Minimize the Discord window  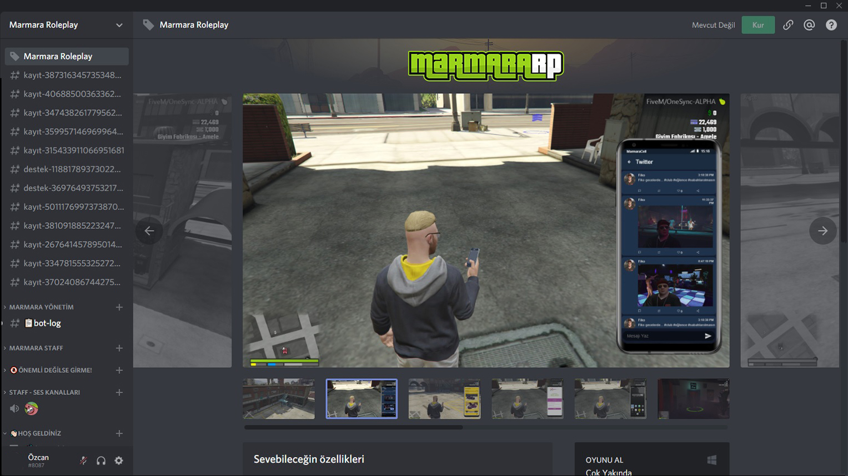(x=808, y=6)
